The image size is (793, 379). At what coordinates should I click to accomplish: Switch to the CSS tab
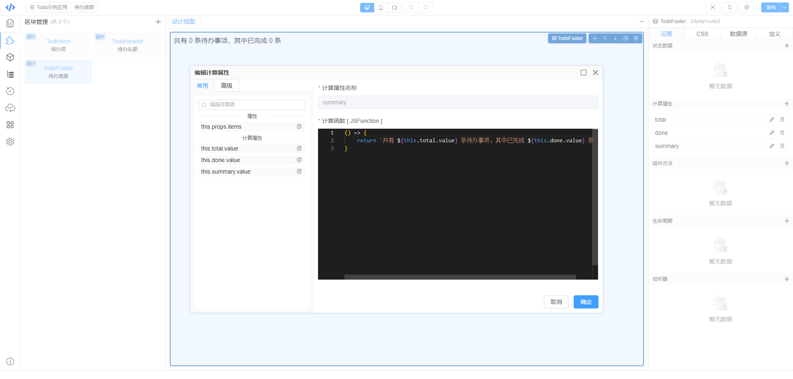(703, 34)
